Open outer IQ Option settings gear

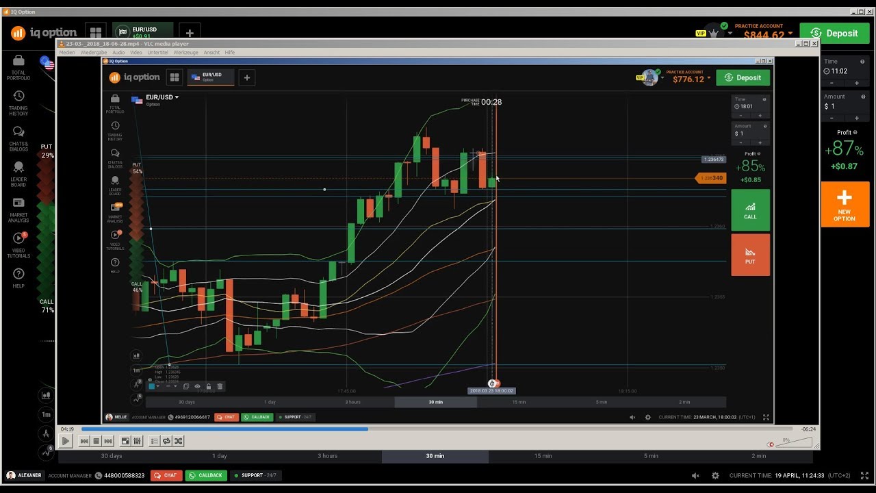(x=715, y=475)
